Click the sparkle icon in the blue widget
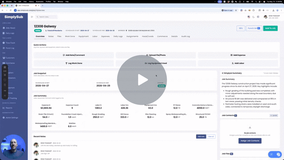284x160 pixels. (272, 154)
